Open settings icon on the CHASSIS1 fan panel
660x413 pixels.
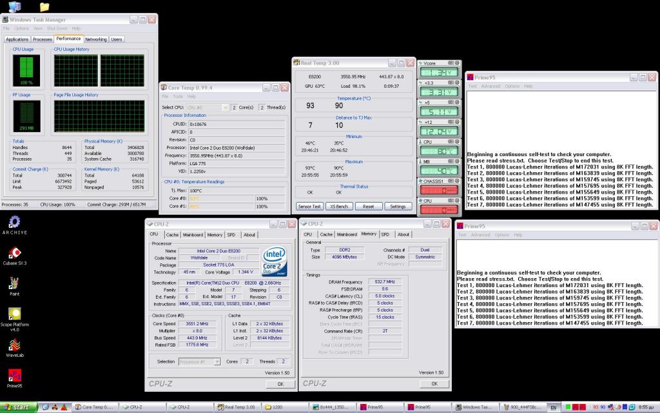451,181
